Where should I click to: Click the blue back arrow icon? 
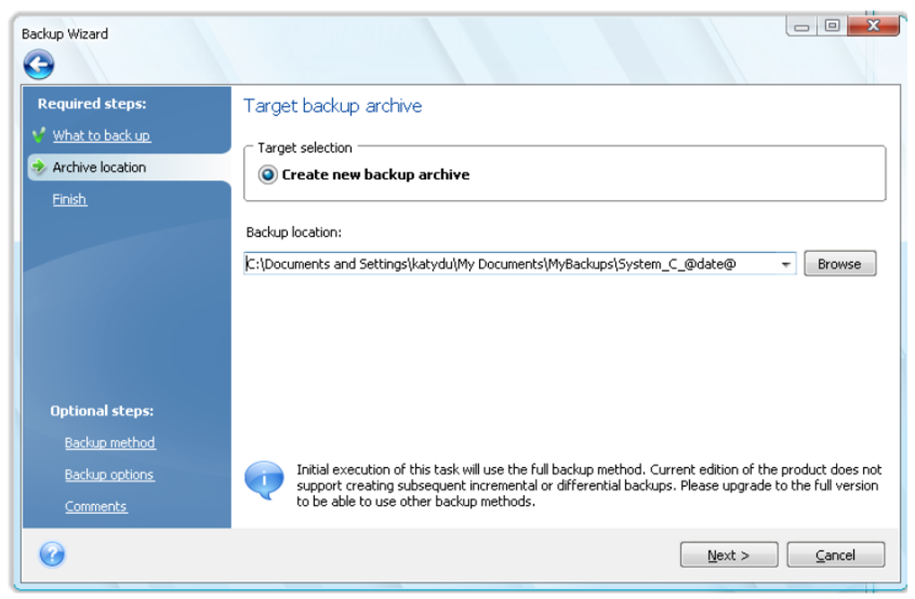pyautogui.click(x=39, y=65)
